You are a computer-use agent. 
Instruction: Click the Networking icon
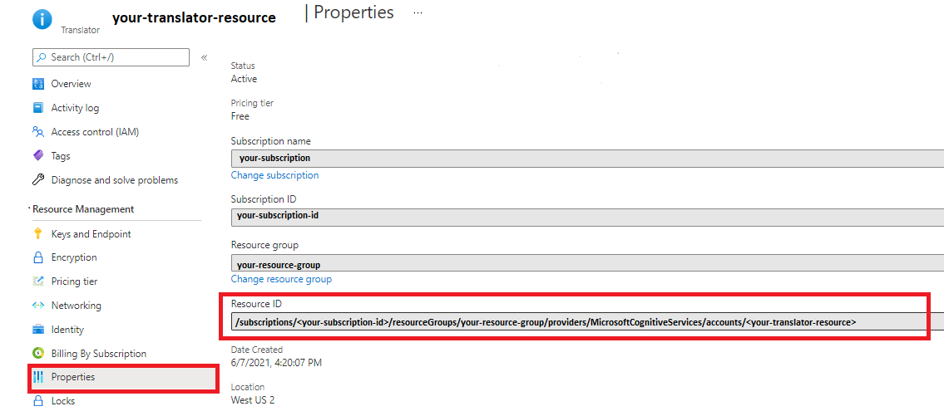pyautogui.click(x=38, y=306)
